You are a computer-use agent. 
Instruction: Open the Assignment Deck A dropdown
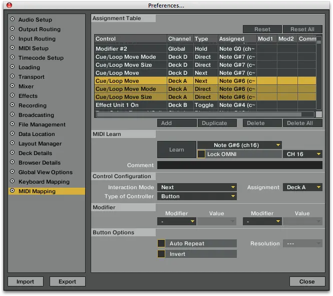(x=302, y=187)
